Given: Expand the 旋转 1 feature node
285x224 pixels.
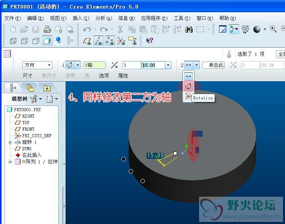Looking at the screenshot, I should [10, 142].
